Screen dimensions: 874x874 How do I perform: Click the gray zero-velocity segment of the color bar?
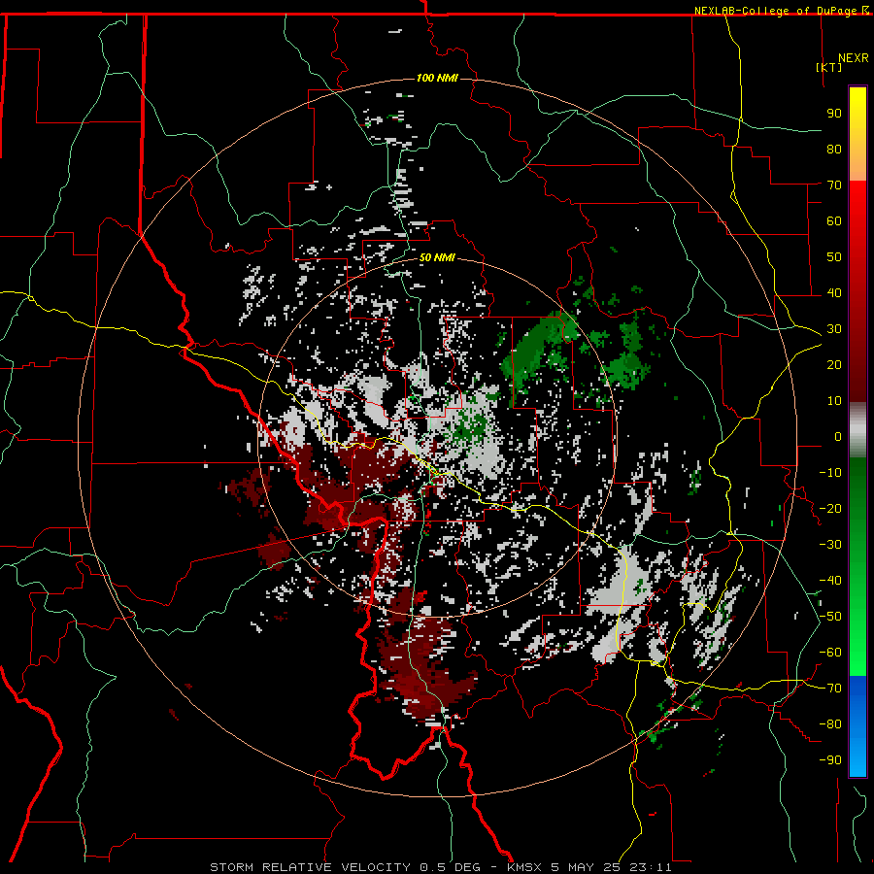pos(857,429)
